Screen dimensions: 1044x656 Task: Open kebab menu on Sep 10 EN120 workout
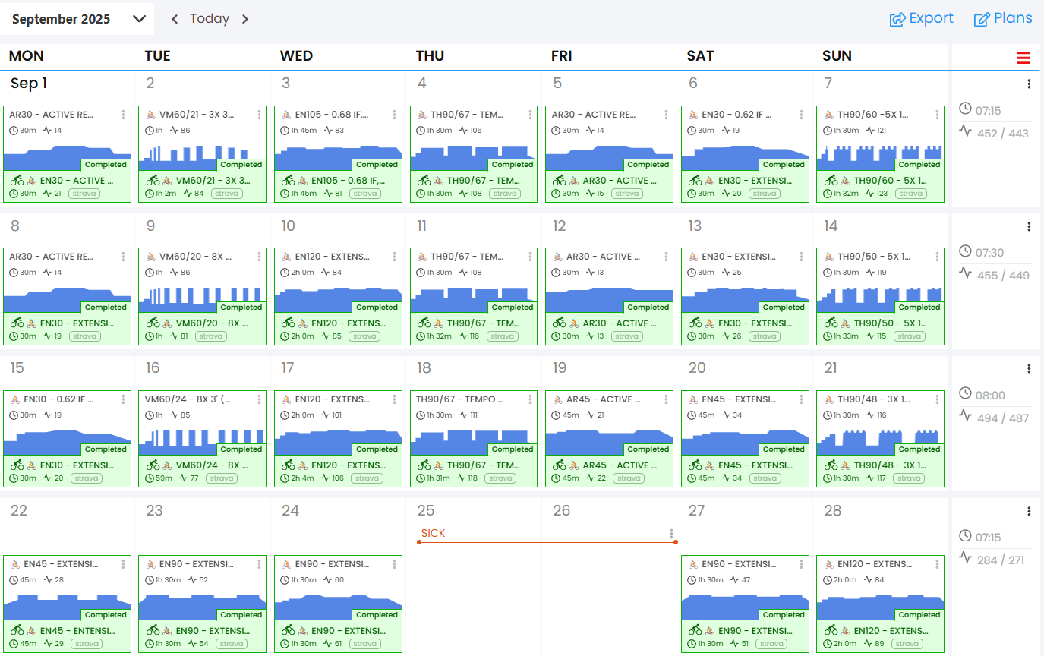pos(394,257)
